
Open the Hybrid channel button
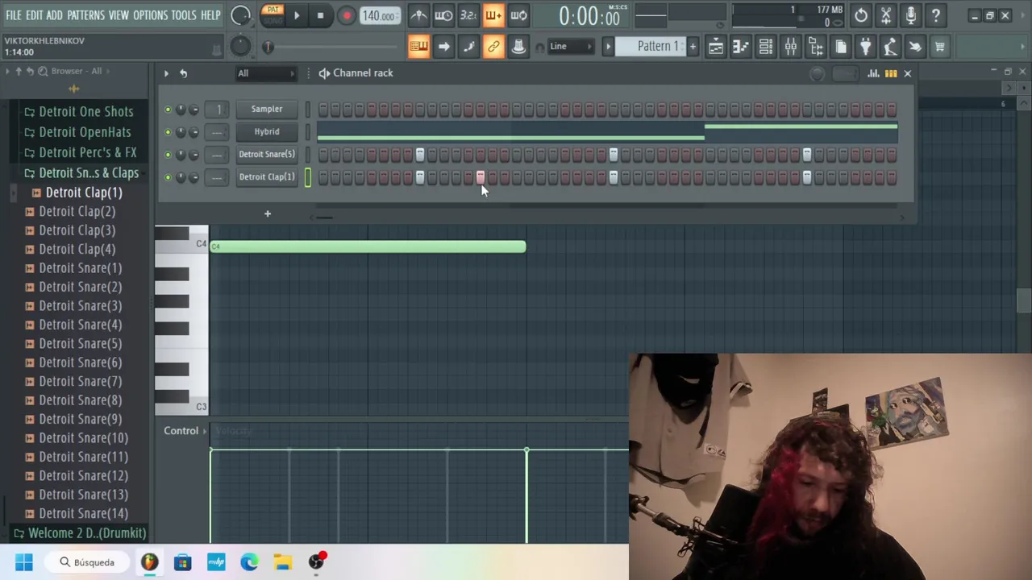click(267, 132)
